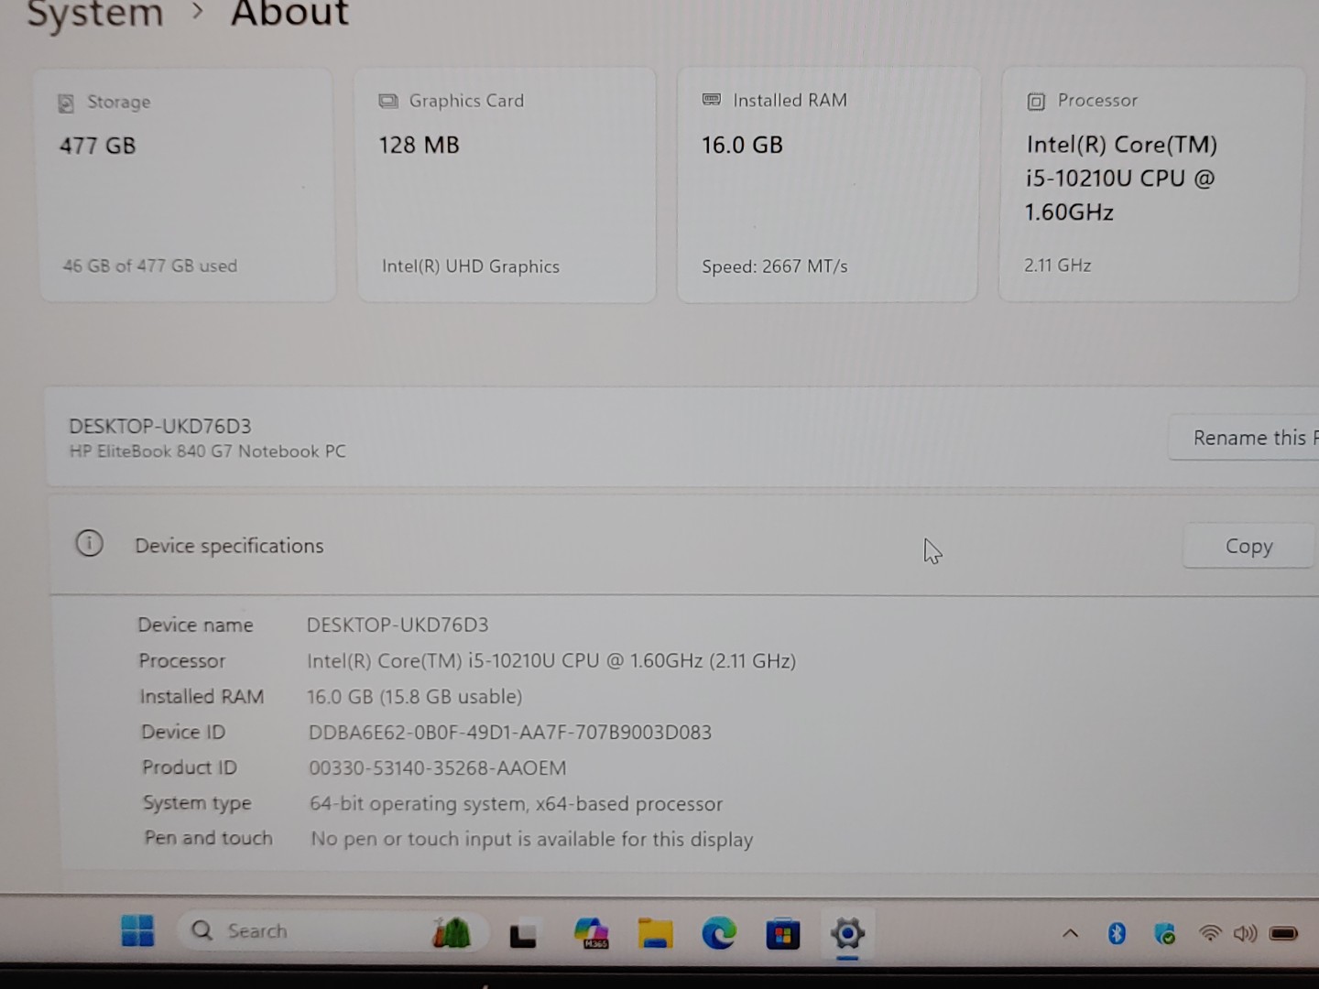
Task: Select the About breadcrumb item
Action: point(289,14)
